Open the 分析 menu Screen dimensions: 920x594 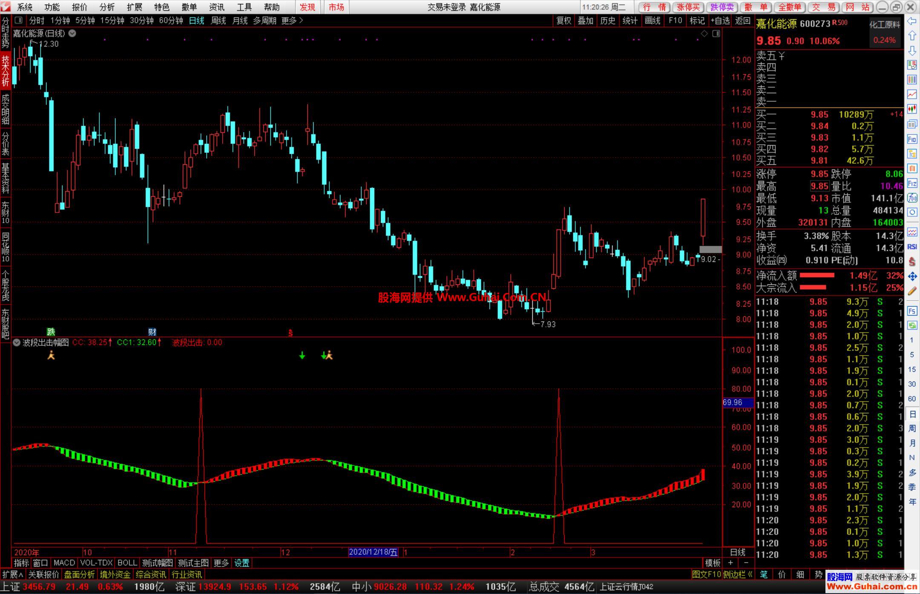[107, 7]
